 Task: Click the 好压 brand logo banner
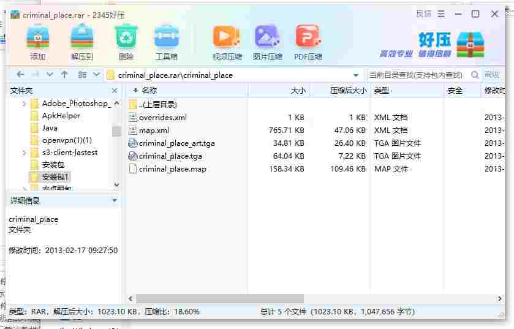pyautogui.click(x=432, y=45)
